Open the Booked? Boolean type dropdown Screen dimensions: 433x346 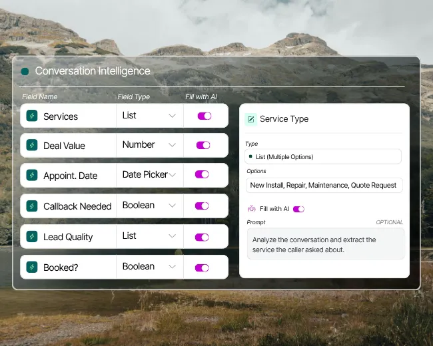point(149,267)
